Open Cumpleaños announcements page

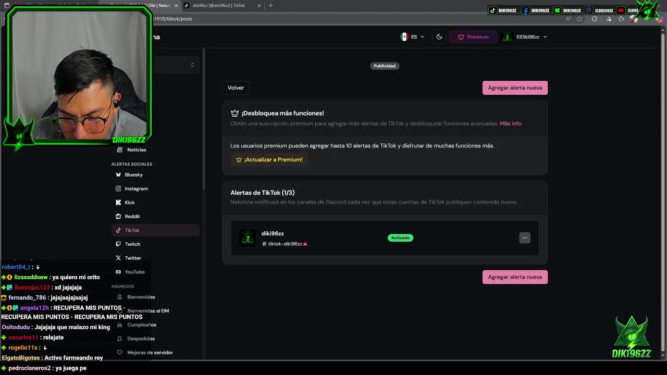pos(155,324)
